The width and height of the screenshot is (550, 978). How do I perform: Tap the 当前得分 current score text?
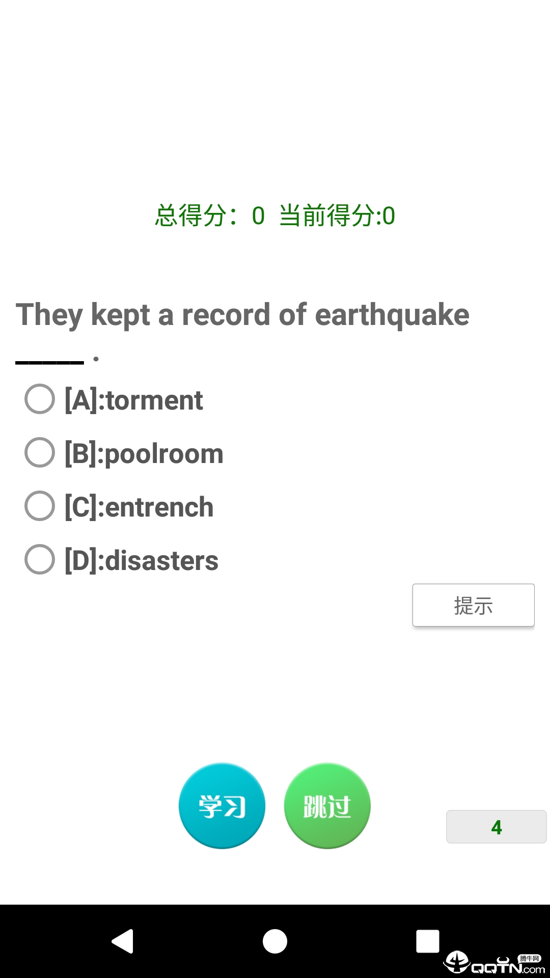click(x=337, y=215)
